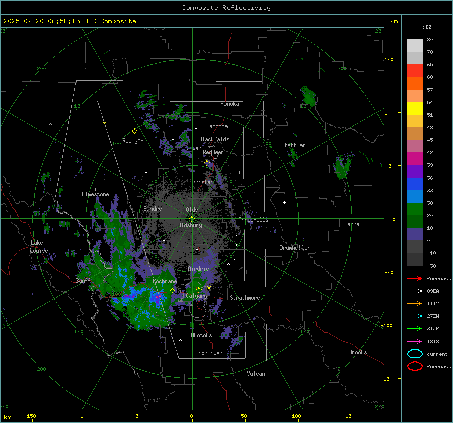The height and width of the screenshot is (423, 453).
Task: Select the bright blue 36-33 dBZ swatch
Action: tap(415, 184)
